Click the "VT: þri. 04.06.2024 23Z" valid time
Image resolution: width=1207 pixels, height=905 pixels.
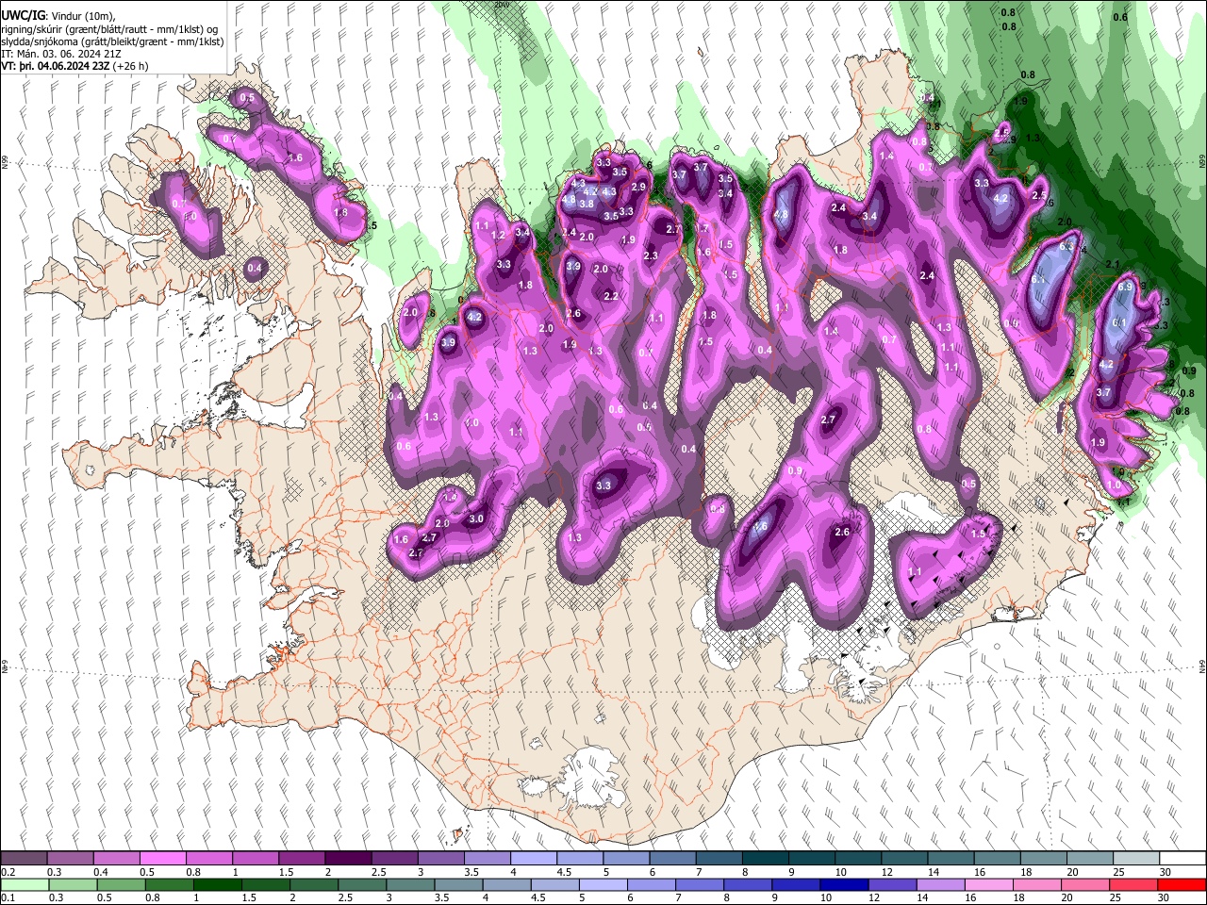click(56, 66)
